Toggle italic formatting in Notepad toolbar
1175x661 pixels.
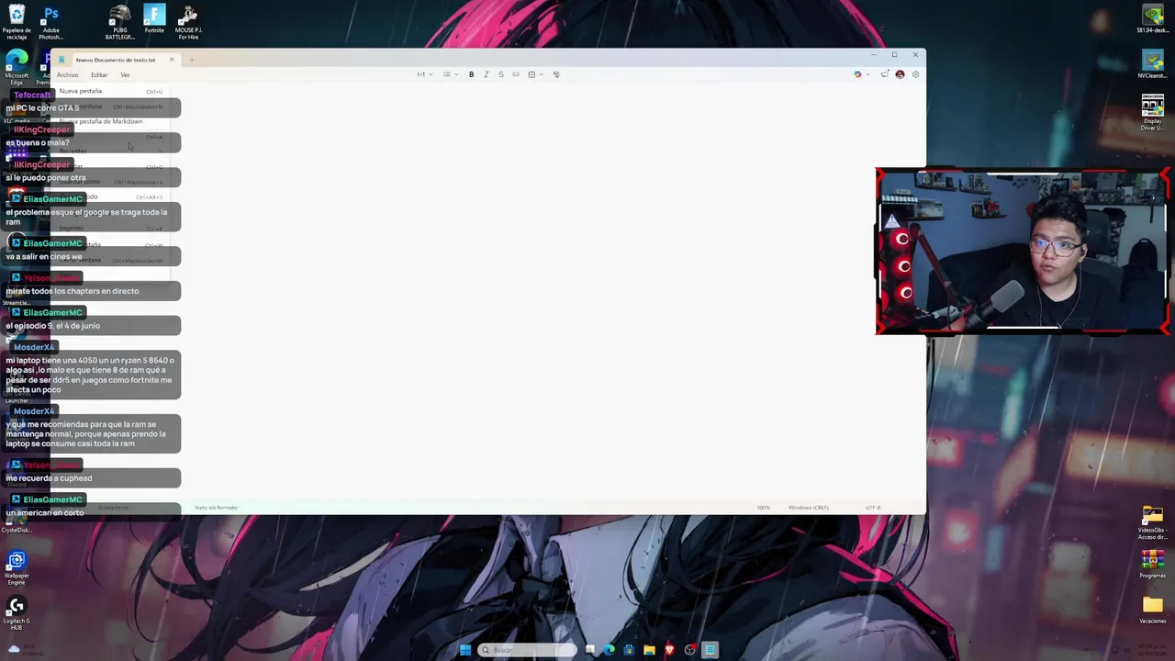tap(486, 74)
